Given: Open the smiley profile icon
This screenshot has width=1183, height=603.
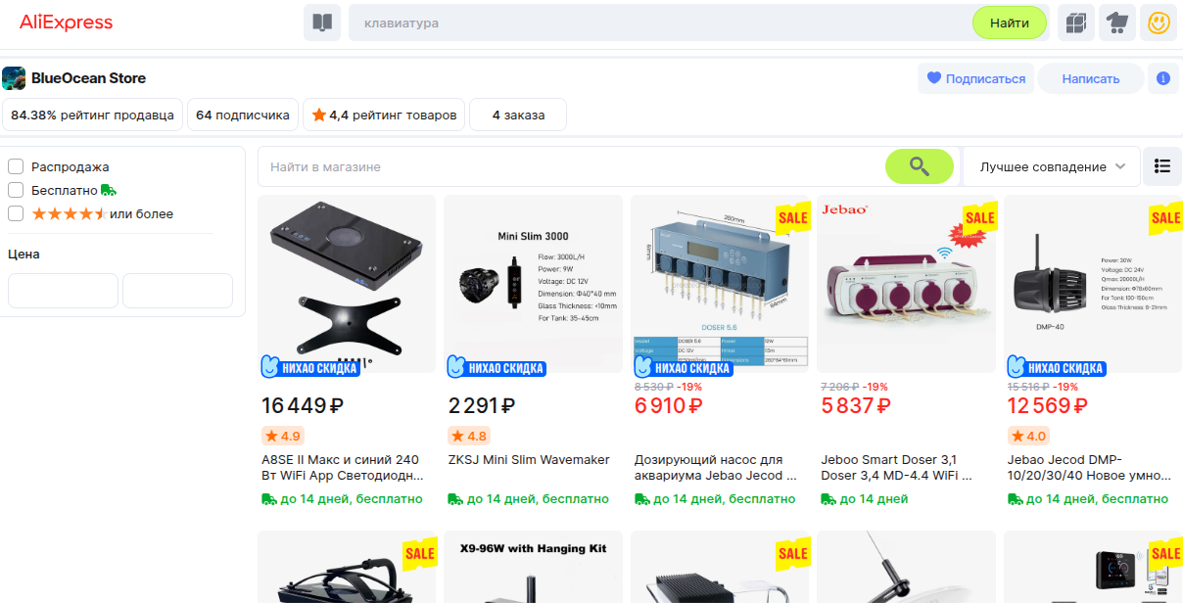Looking at the screenshot, I should [1159, 23].
